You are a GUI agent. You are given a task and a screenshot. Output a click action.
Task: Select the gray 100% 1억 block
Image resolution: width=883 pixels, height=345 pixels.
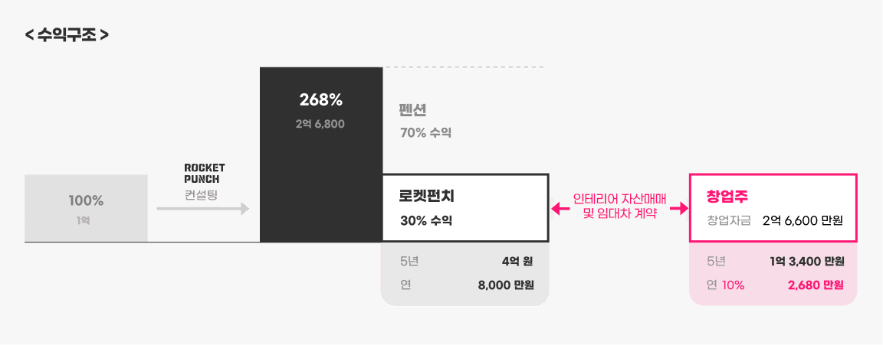tap(86, 208)
